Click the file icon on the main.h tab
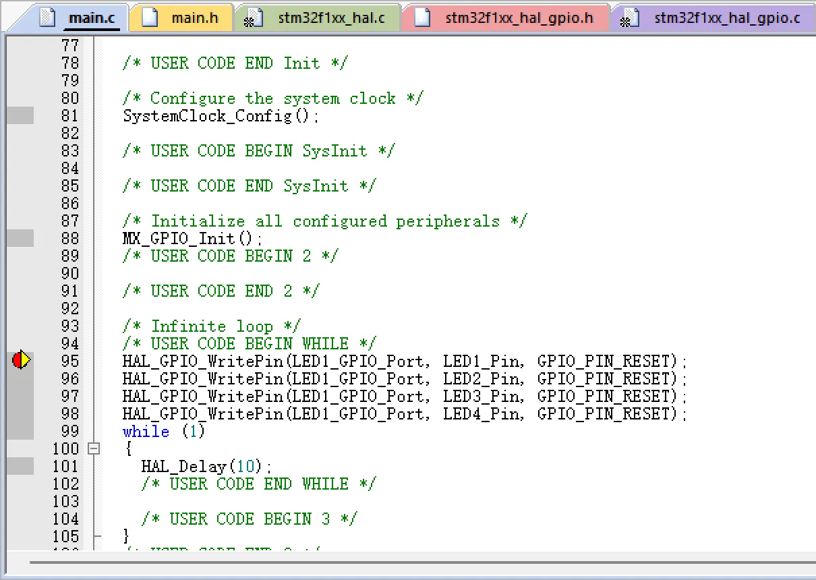The width and height of the screenshot is (816, 580). pyautogui.click(x=150, y=17)
